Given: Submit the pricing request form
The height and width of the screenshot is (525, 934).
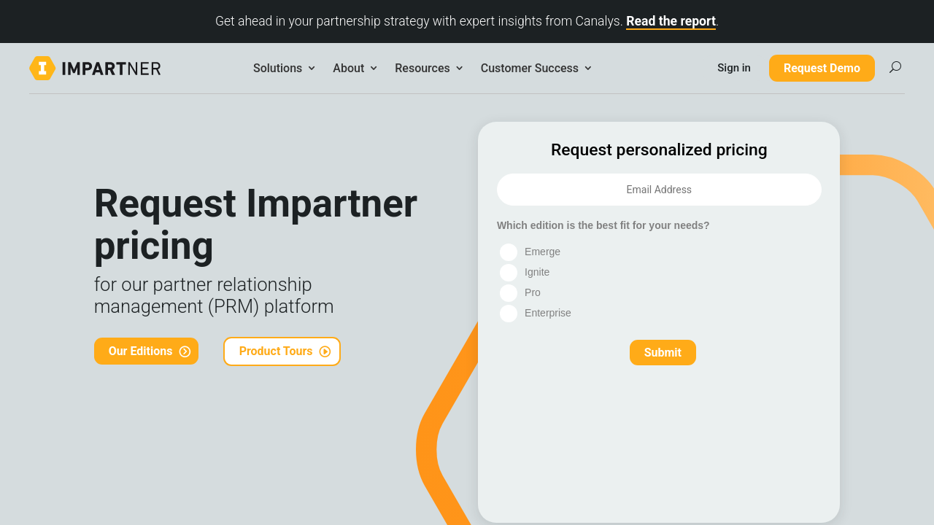Looking at the screenshot, I should coord(663,353).
